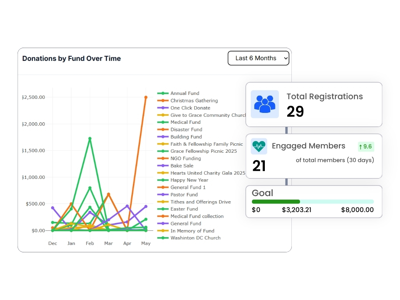The image size is (400, 300).
Task: Click the Total Registrations heading
Action: 325,96
